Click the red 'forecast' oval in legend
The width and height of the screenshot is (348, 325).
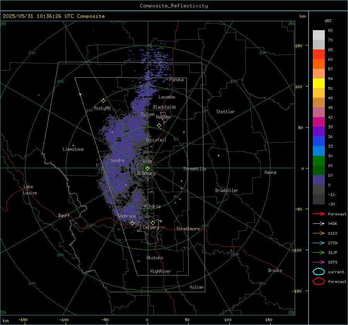pos(319,281)
